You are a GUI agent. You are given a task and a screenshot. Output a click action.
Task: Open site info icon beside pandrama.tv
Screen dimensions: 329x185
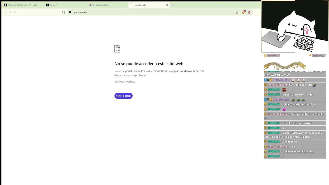[x=70, y=12]
